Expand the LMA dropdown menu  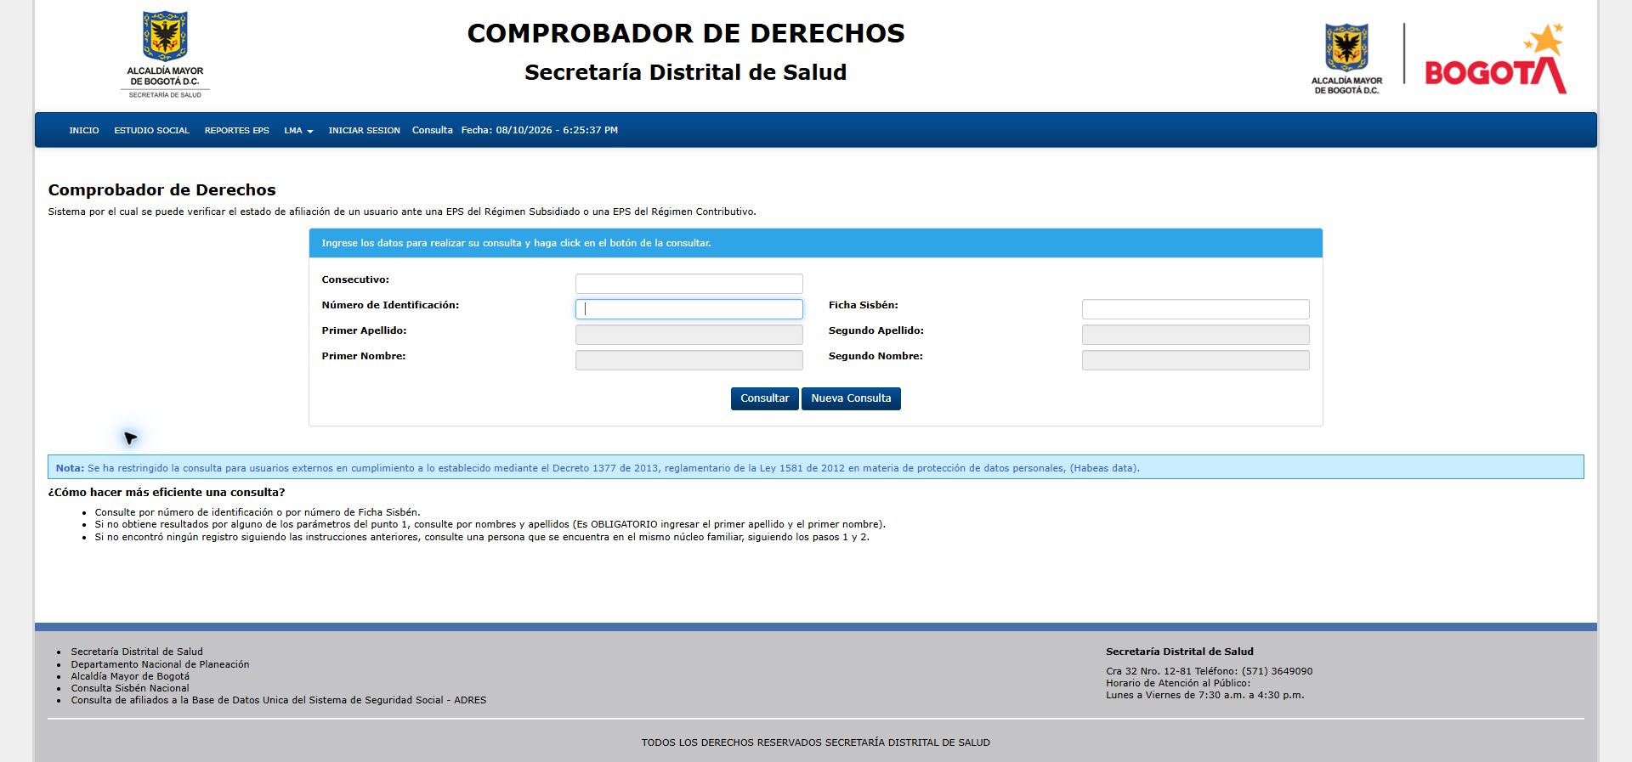coord(298,131)
